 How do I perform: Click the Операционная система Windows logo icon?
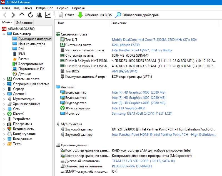pyautogui.click(x=9, y=84)
